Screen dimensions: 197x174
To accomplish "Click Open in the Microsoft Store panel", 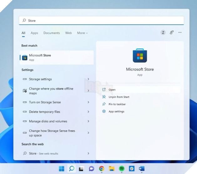I will coord(140,89).
